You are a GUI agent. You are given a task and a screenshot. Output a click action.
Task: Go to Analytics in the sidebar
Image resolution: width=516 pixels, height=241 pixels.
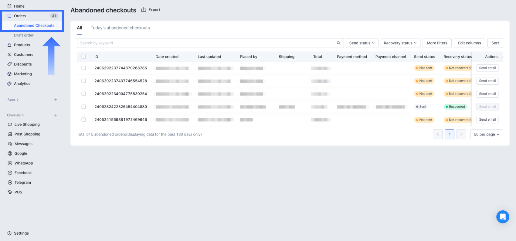[x=22, y=84]
